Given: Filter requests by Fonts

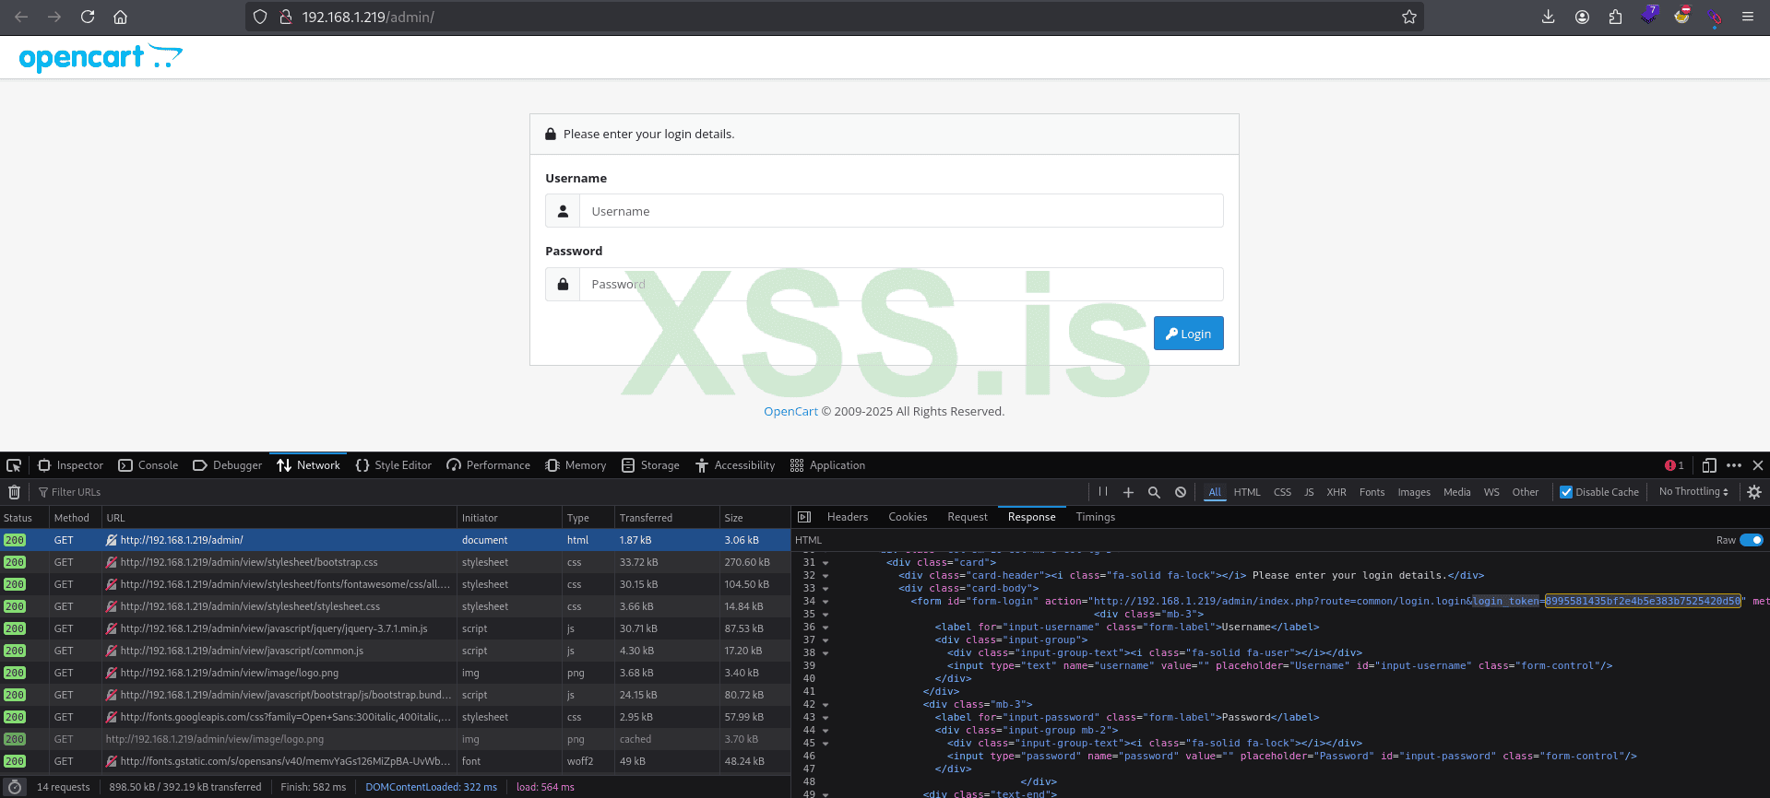Looking at the screenshot, I should pyautogui.click(x=1372, y=492).
